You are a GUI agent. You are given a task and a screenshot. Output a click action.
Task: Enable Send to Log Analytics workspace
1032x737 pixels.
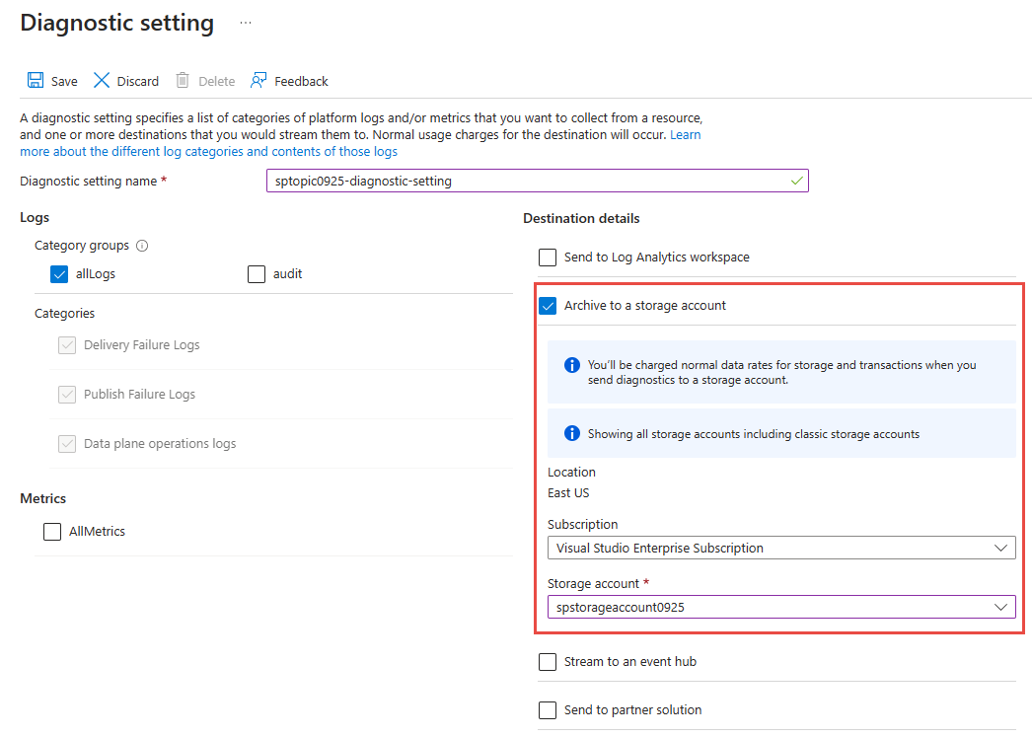[x=548, y=257]
